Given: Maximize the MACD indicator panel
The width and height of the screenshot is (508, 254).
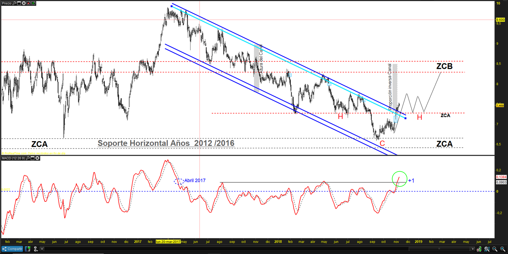Looking at the screenshot, I should (33, 158).
